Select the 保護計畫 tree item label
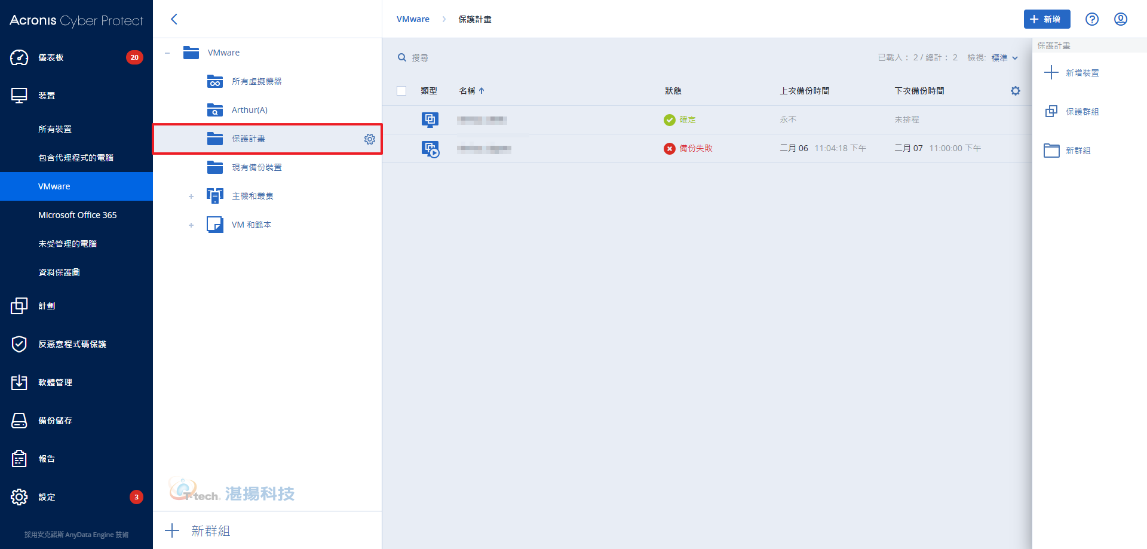Image resolution: width=1147 pixels, height=549 pixels. 249,139
